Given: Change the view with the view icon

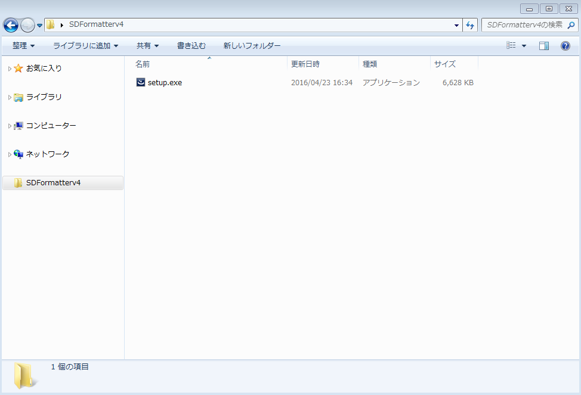Looking at the screenshot, I should click(x=511, y=45).
